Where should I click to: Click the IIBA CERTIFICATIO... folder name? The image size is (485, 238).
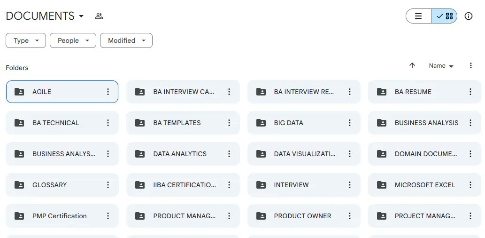click(185, 185)
